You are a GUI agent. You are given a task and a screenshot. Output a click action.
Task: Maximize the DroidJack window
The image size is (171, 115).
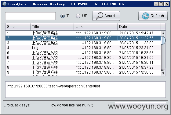[161, 4]
